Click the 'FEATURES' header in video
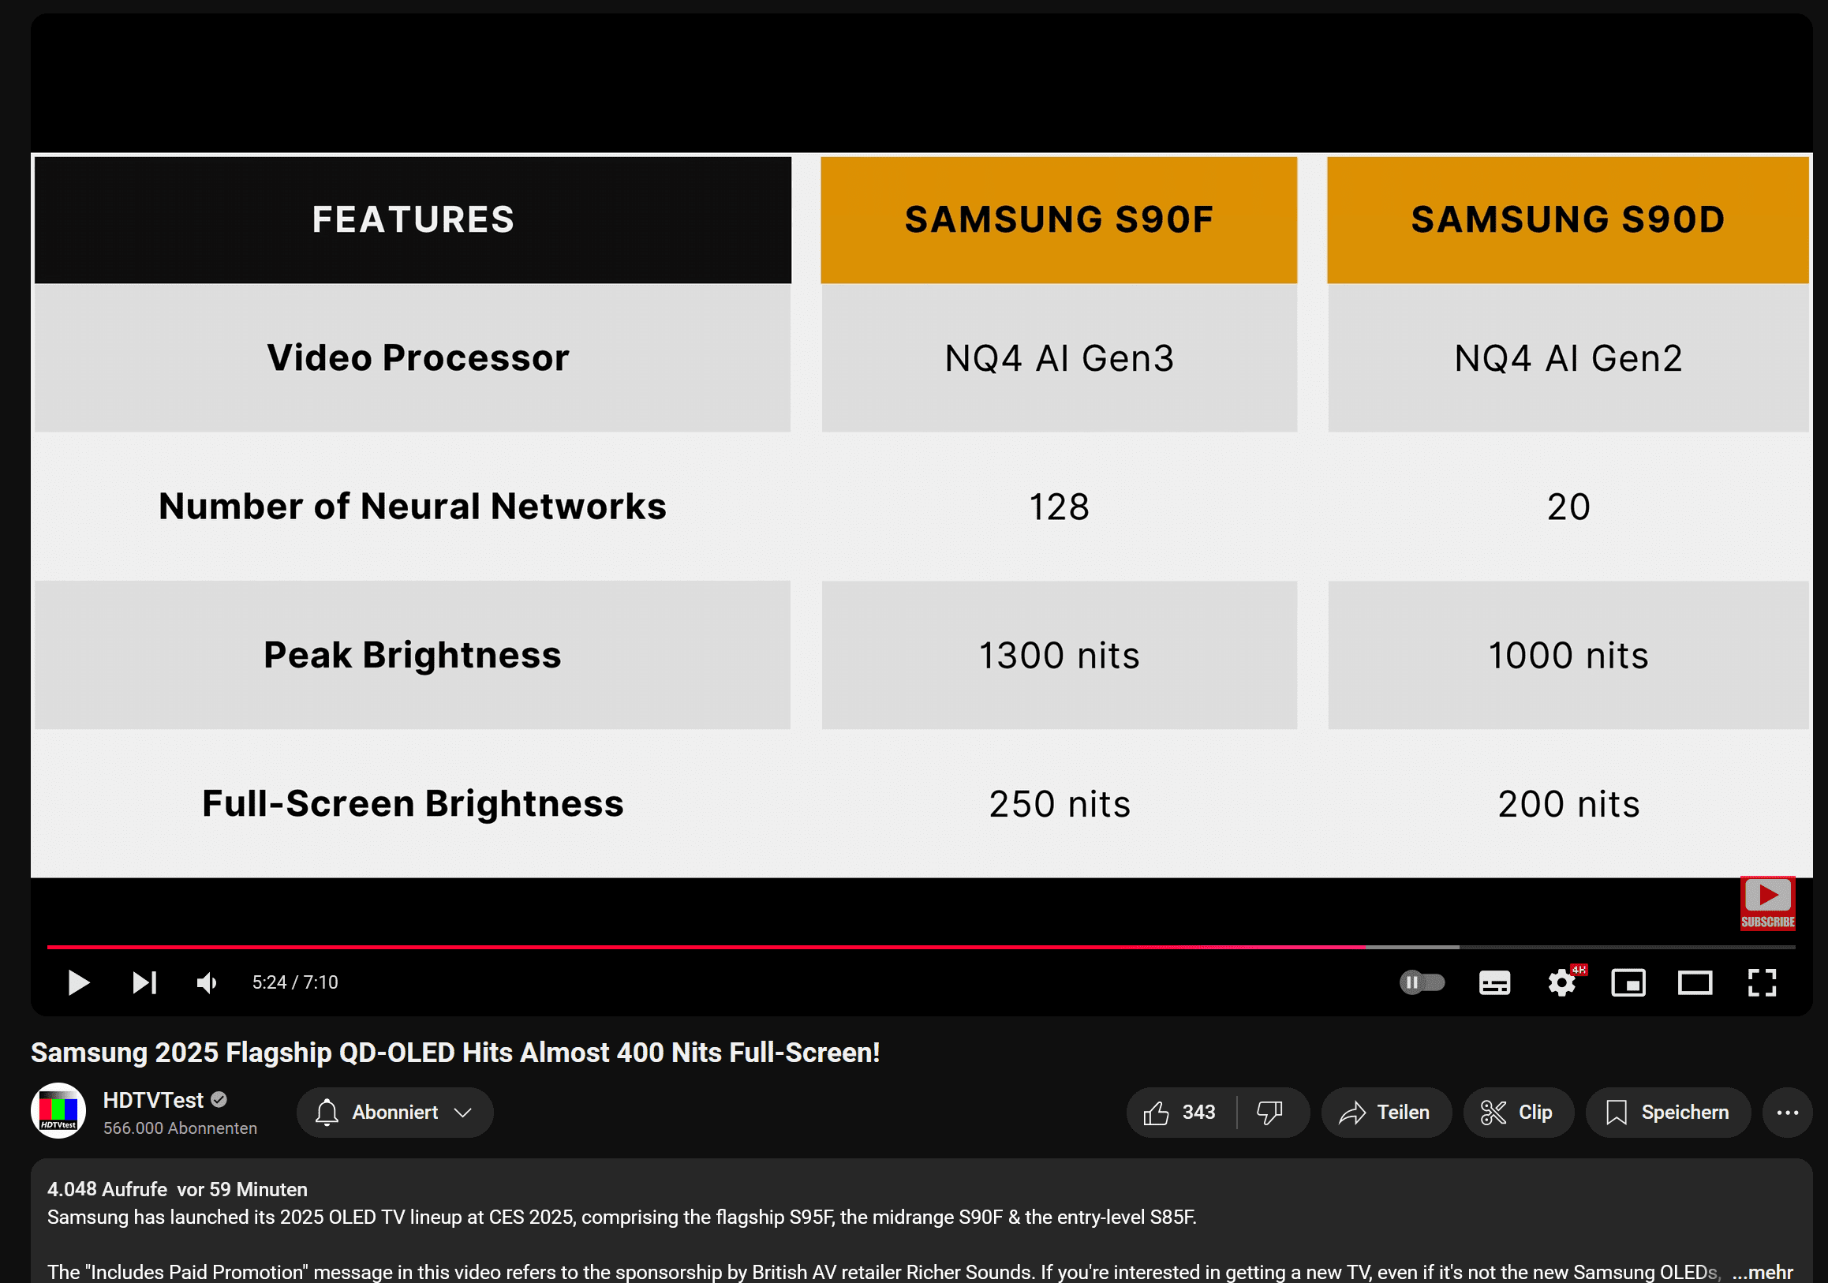The width and height of the screenshot is (1828, 1283). click(413, 220)
